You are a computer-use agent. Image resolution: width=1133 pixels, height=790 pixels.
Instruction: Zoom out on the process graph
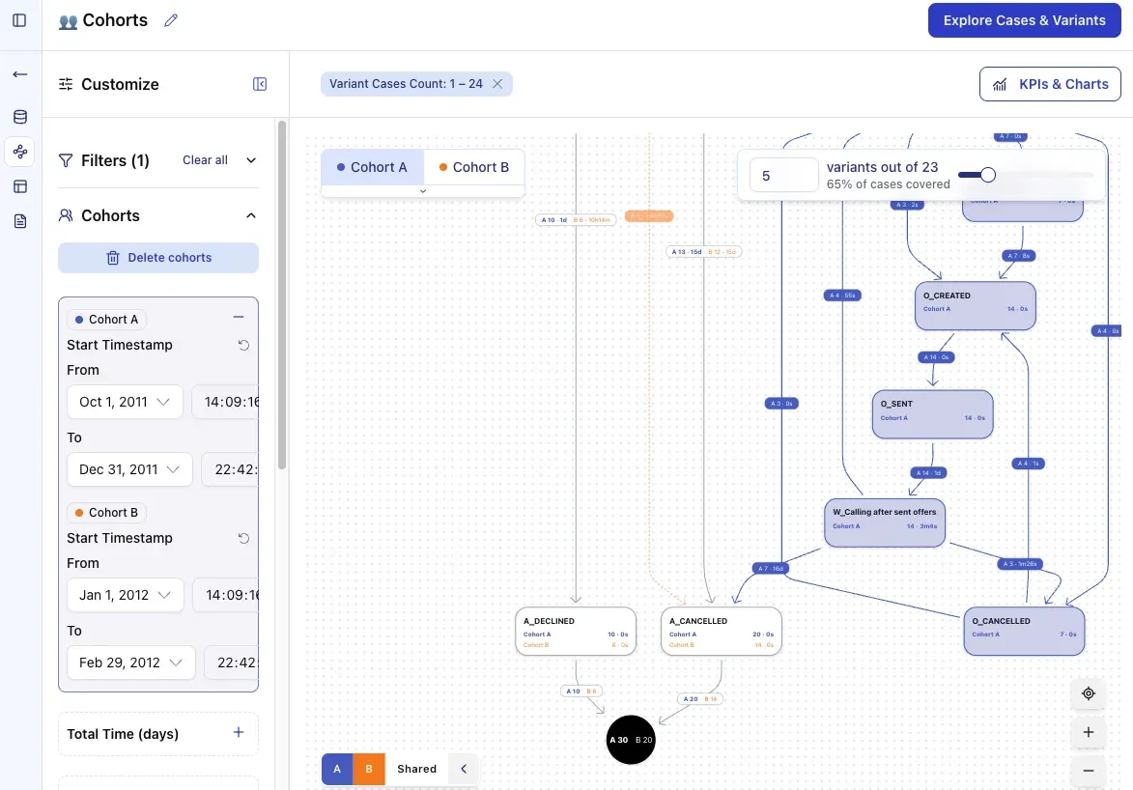1089,771
